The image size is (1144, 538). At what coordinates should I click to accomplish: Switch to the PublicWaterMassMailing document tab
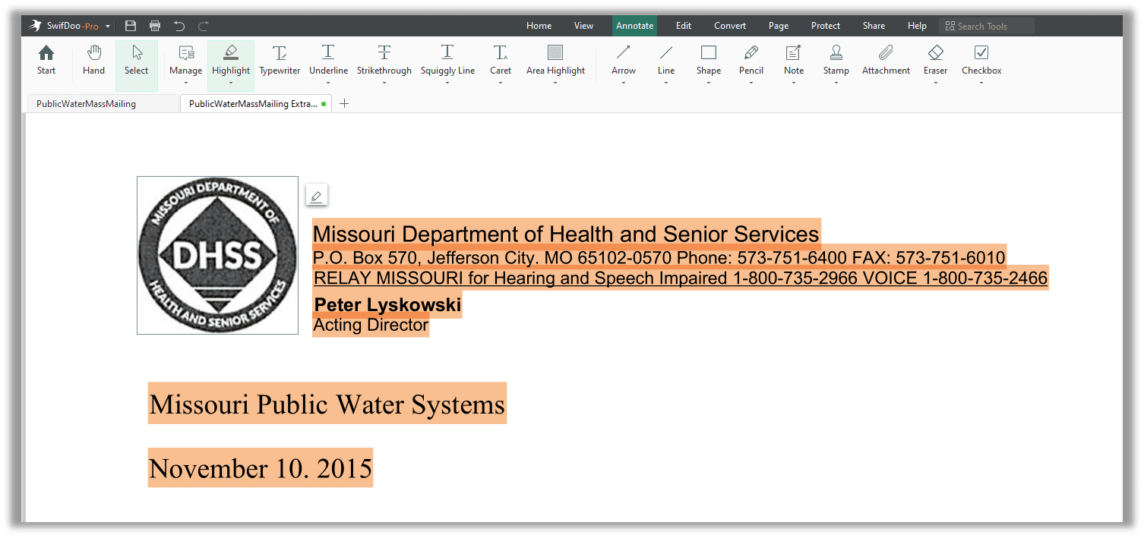coord(103,104)
